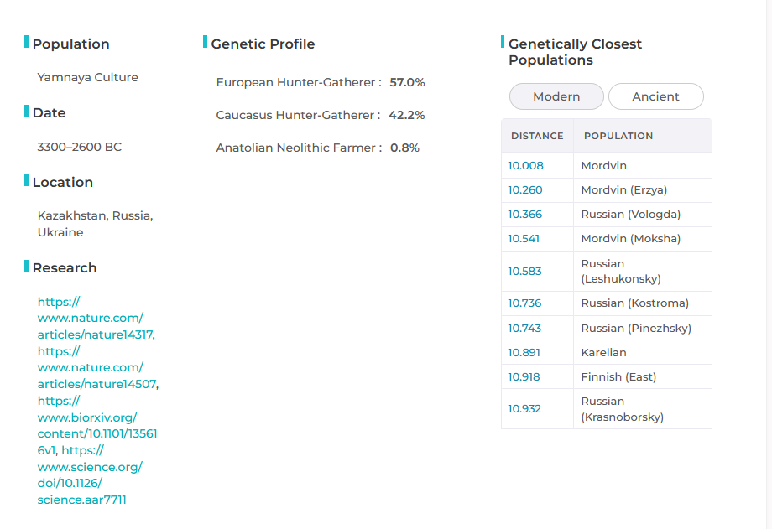This screenshot has width=772, height=529.
Task: Click the Mordvin (Moksha) row
Action: (x=631, y=239)
